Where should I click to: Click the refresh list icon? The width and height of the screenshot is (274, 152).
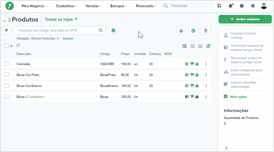pos(18,46)
